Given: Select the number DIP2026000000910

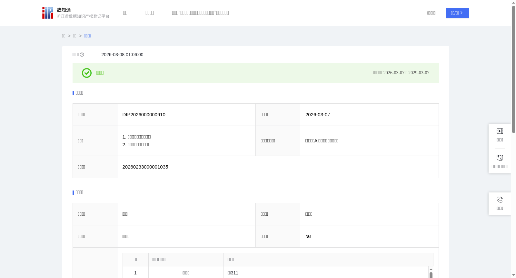Looking at the screenshot, I should (x=144, y=115).
